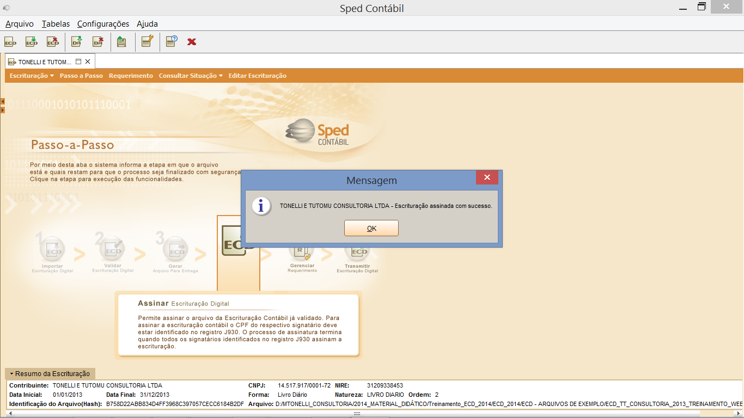Viewport: 744px width, 418px height.
Task: Click the floppy disk backup icon
Action: point(121,41)
